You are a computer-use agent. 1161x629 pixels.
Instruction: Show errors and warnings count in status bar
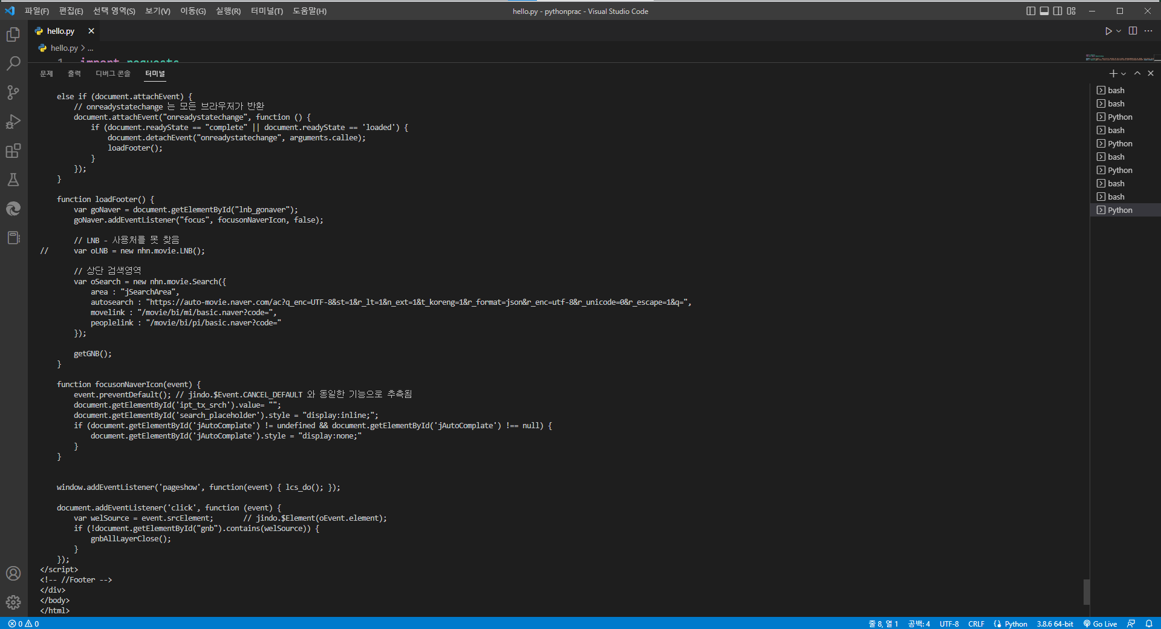click(x=24, y=624)
